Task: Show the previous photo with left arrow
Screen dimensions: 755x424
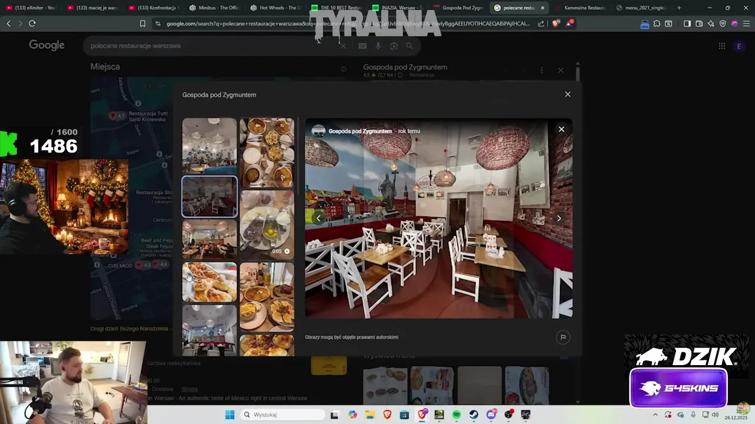Action: tap(319, 218)
